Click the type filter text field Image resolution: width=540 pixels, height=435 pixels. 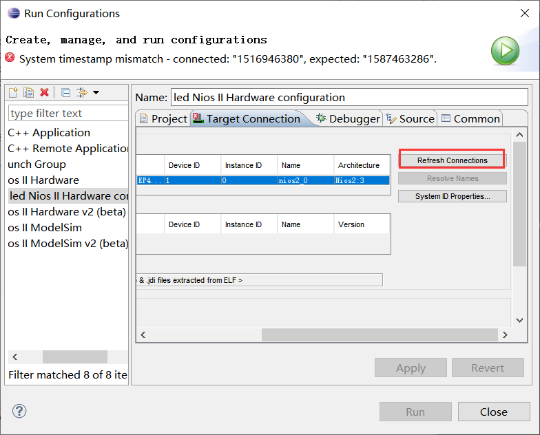[67, 114]
